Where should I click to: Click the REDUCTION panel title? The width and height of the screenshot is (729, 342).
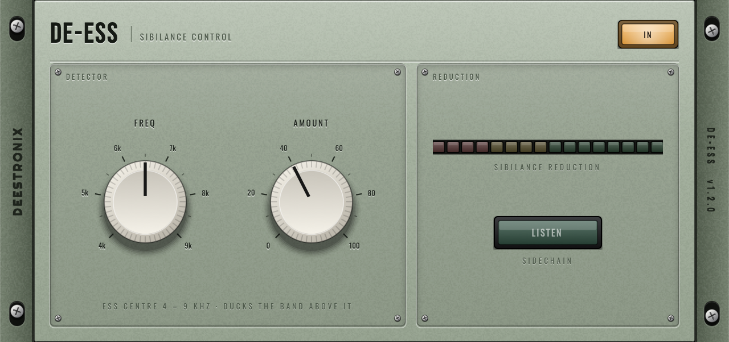457,77
